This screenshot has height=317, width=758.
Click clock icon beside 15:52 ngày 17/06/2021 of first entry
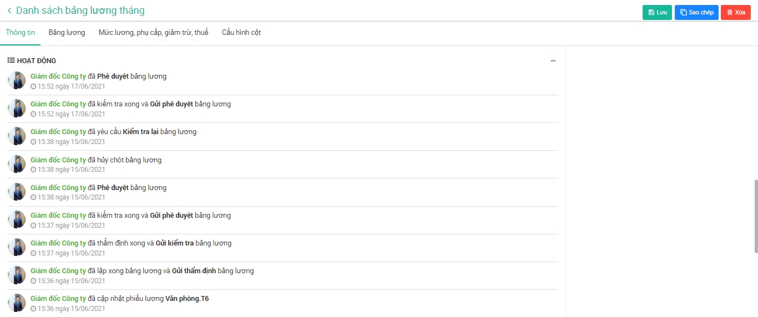click(33, 86)
